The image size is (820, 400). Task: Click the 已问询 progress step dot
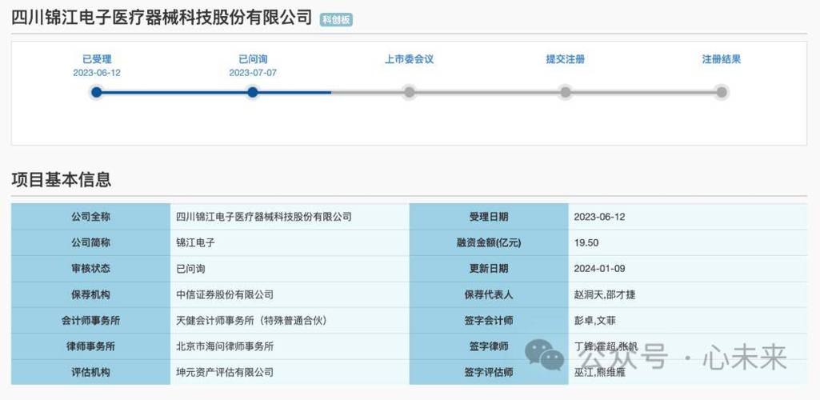[x=253, y=93]
